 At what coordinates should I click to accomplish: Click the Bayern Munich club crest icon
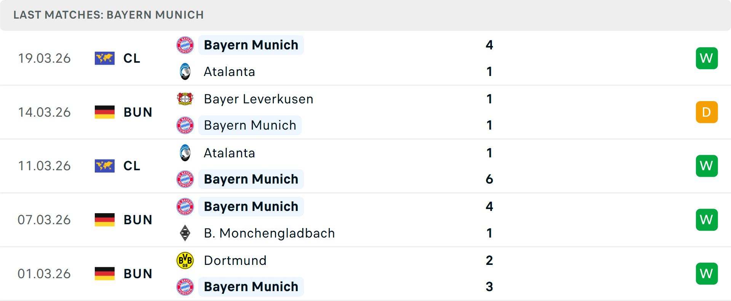(185, 45)
